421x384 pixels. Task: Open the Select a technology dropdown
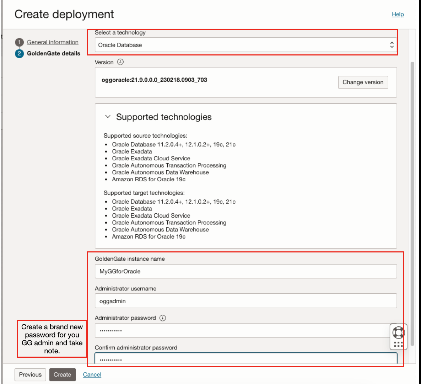246,45
